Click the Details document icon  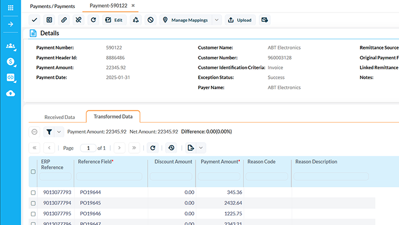tap(33, 33)
